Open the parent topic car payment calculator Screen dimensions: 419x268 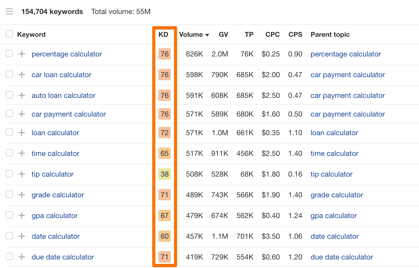tap(347, 75)
